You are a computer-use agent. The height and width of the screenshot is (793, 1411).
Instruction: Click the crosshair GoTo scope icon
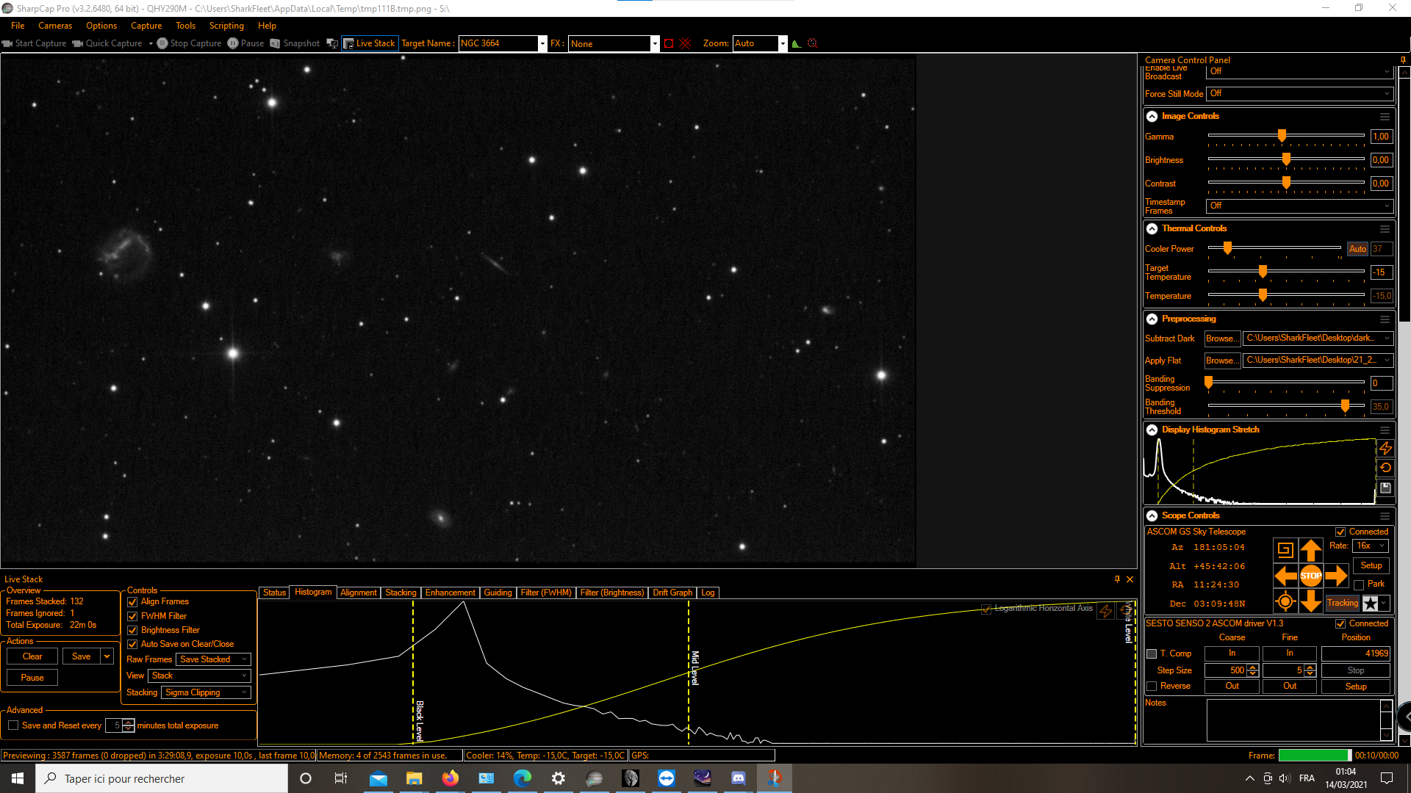(x=1285, y=602)
